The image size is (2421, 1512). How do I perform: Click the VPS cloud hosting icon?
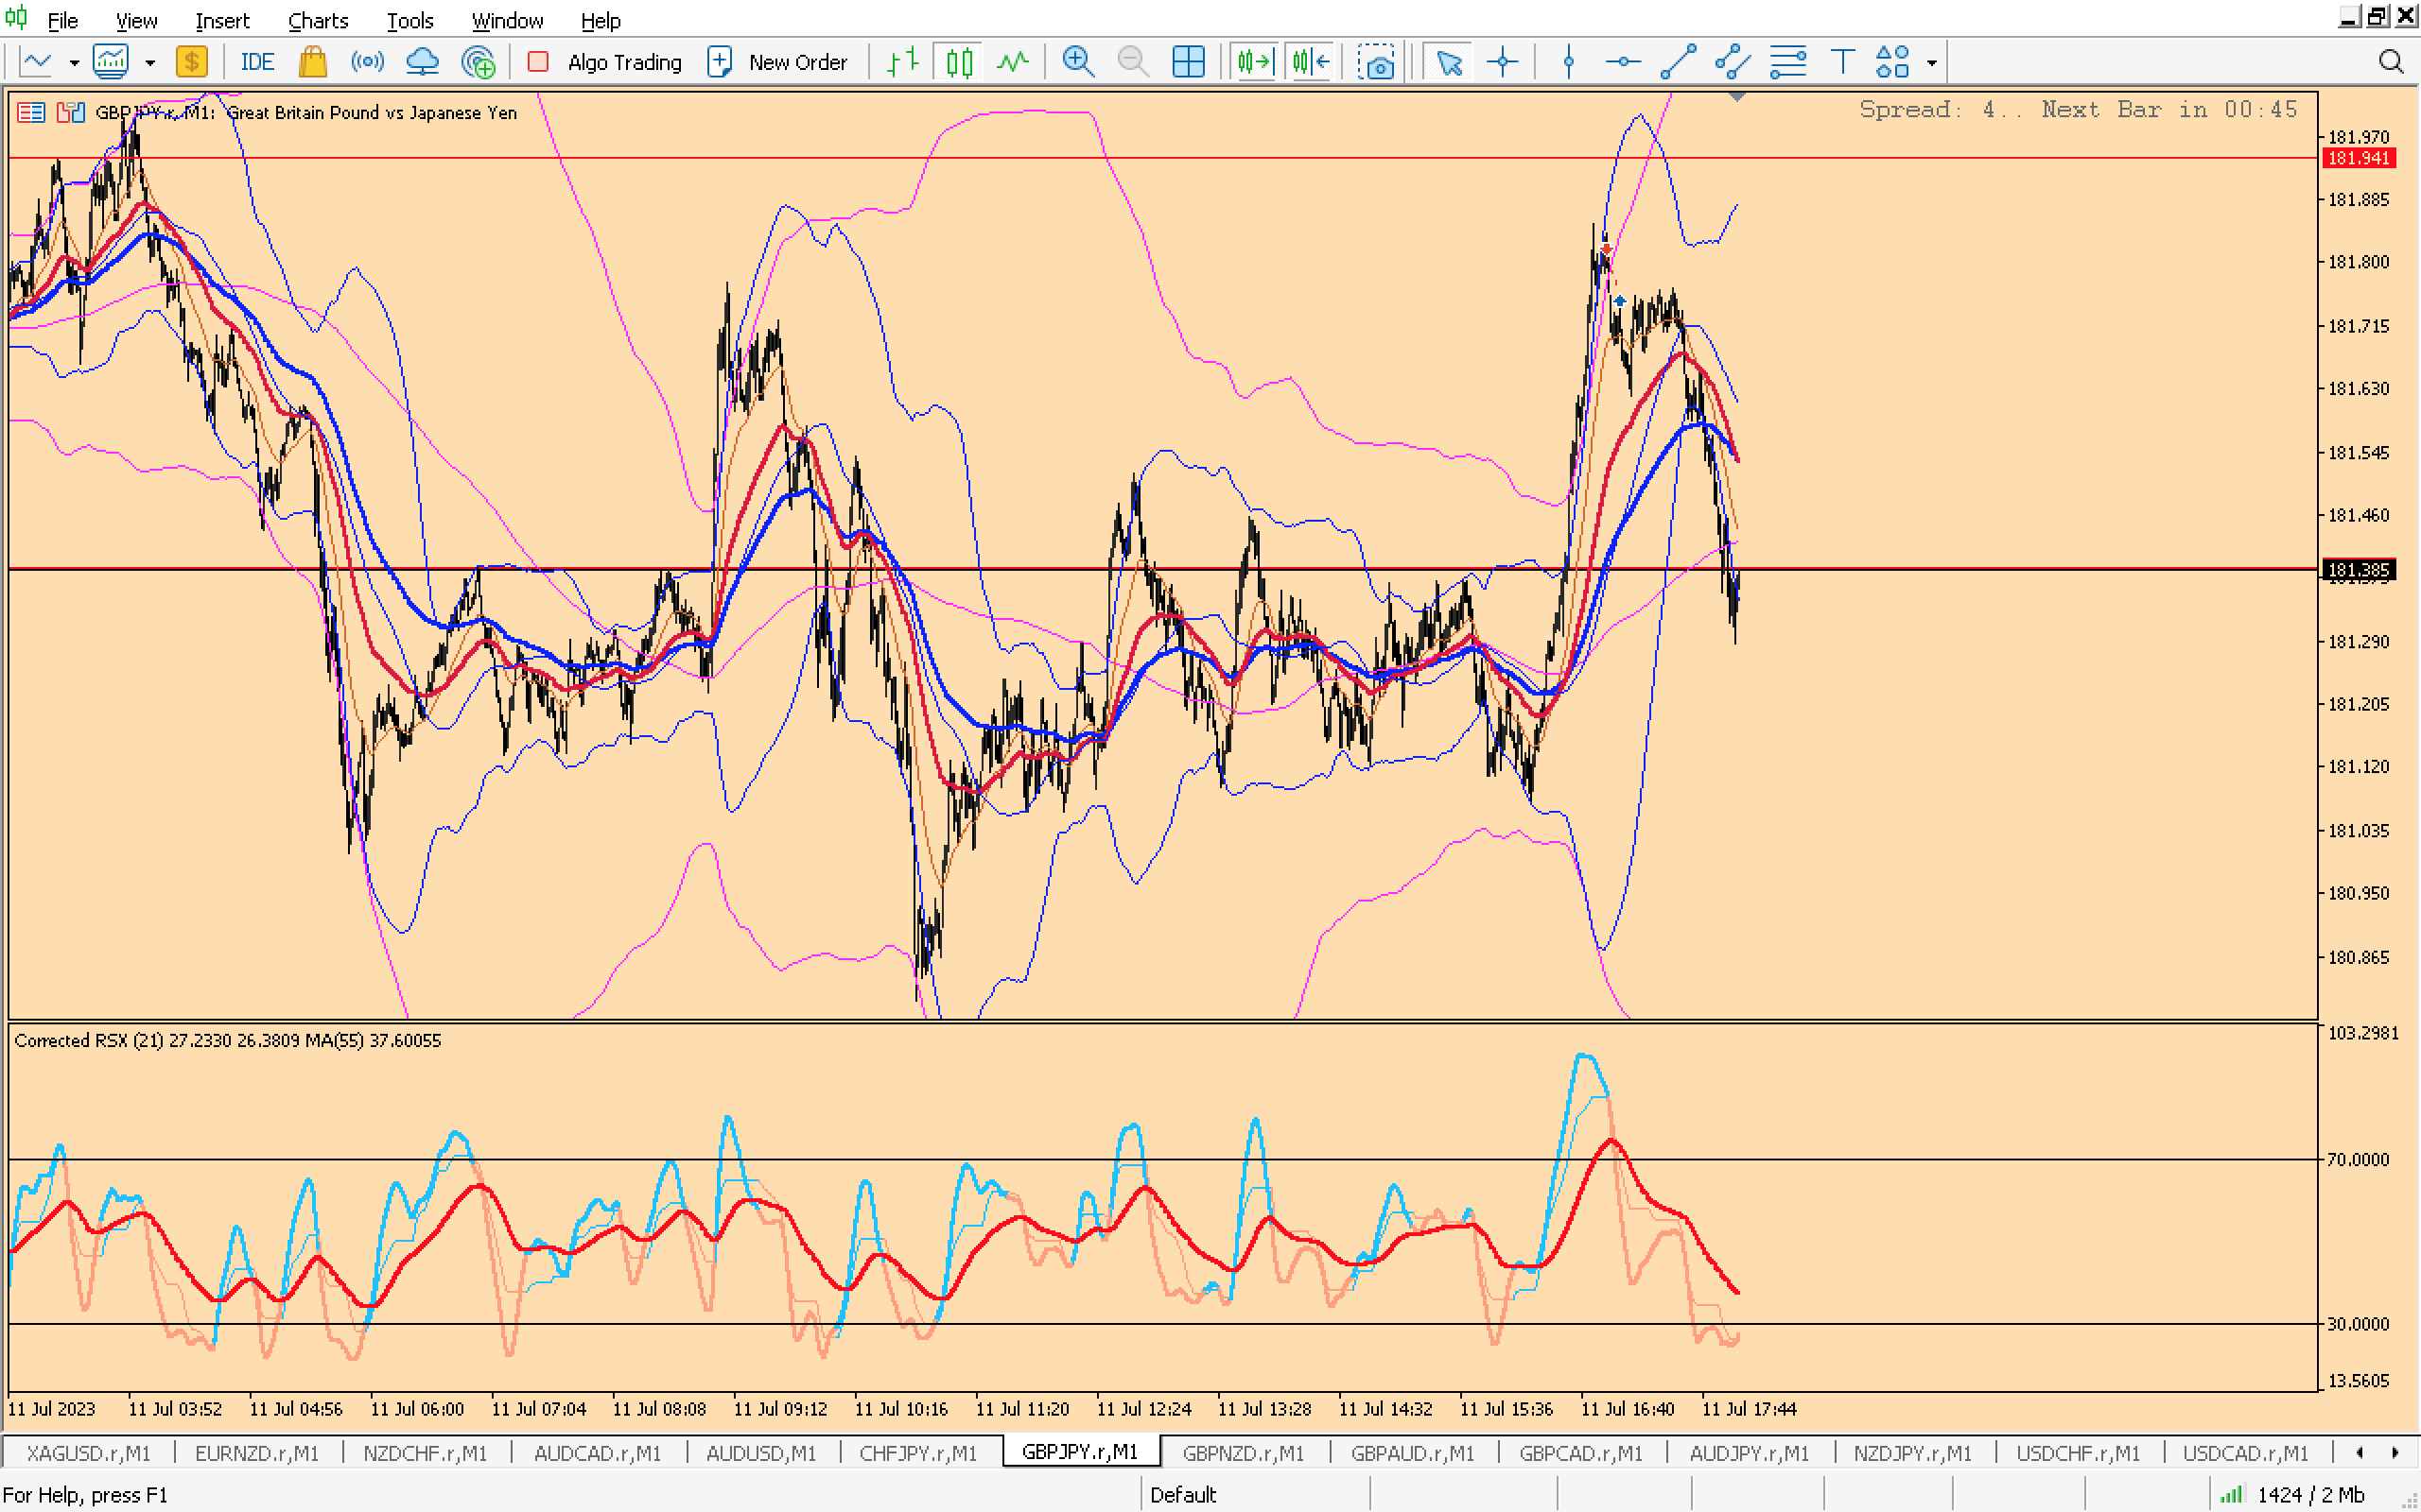pos(422,62)
